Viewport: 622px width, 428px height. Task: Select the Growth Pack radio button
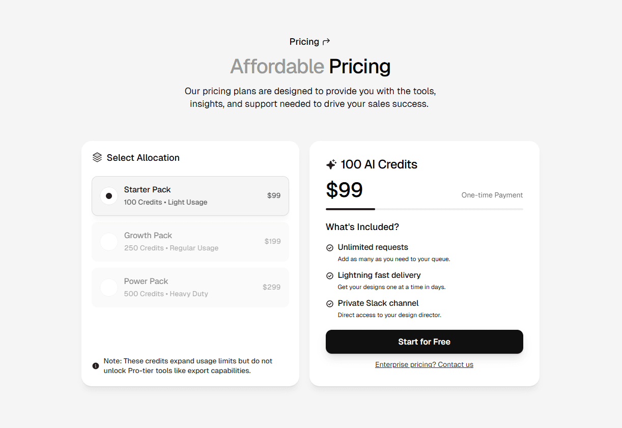(x=108, y=241)
